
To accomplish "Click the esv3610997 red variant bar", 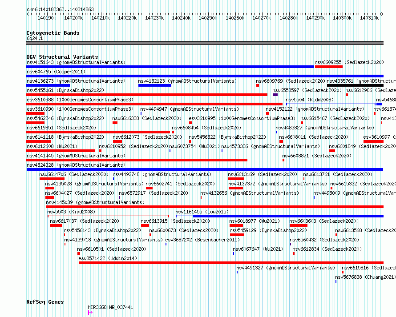I will coord(373,141).
